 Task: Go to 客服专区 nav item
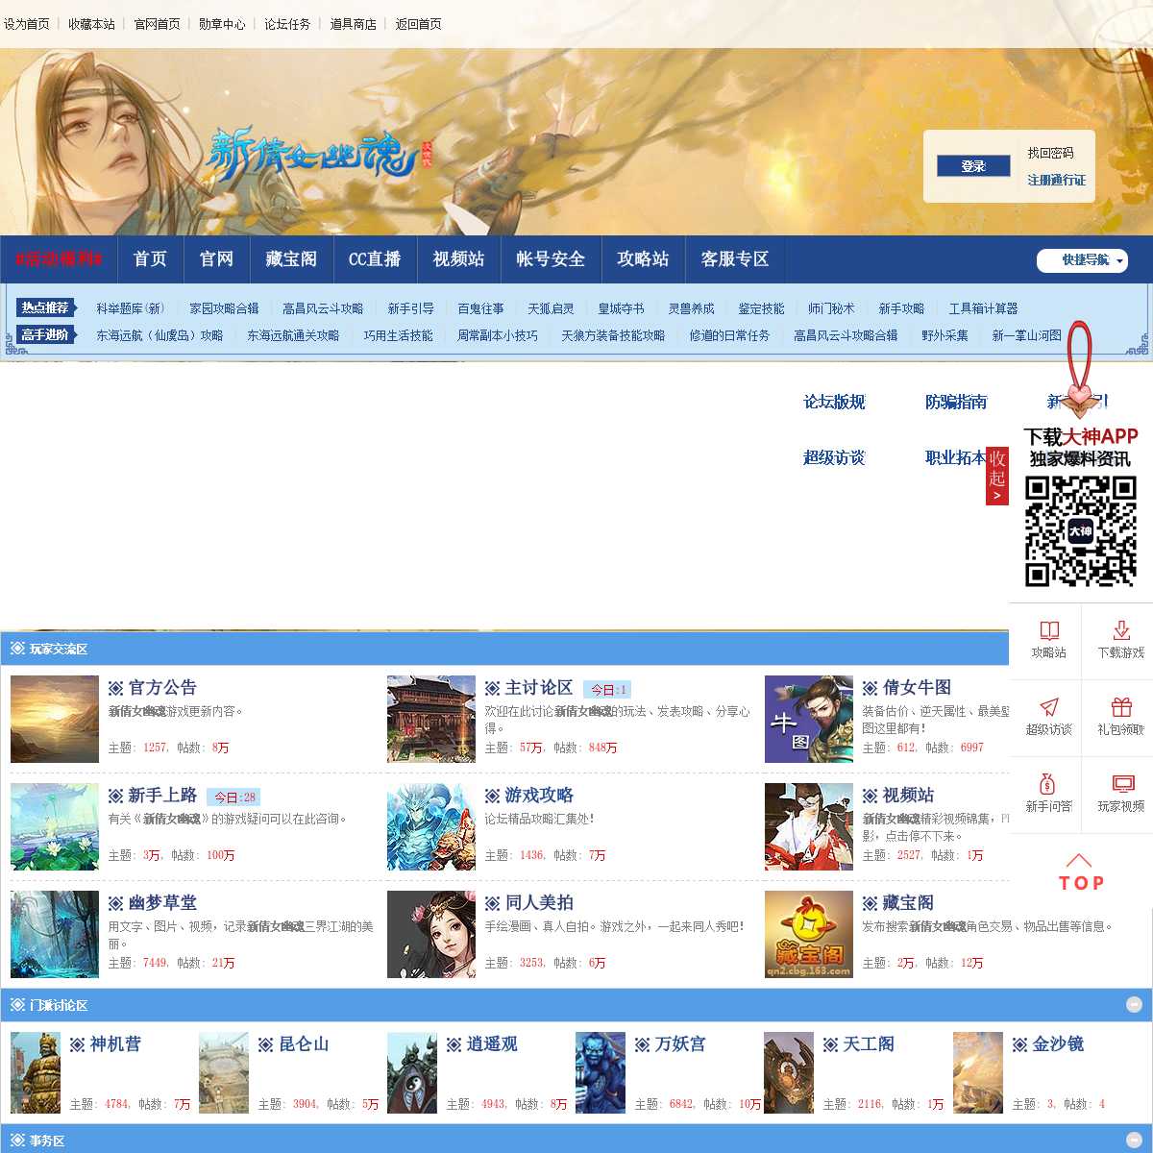click(x=735, y=259)
